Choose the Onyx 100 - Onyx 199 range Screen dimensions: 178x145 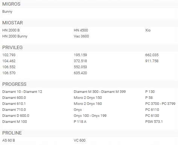click(x=90, y=116)
